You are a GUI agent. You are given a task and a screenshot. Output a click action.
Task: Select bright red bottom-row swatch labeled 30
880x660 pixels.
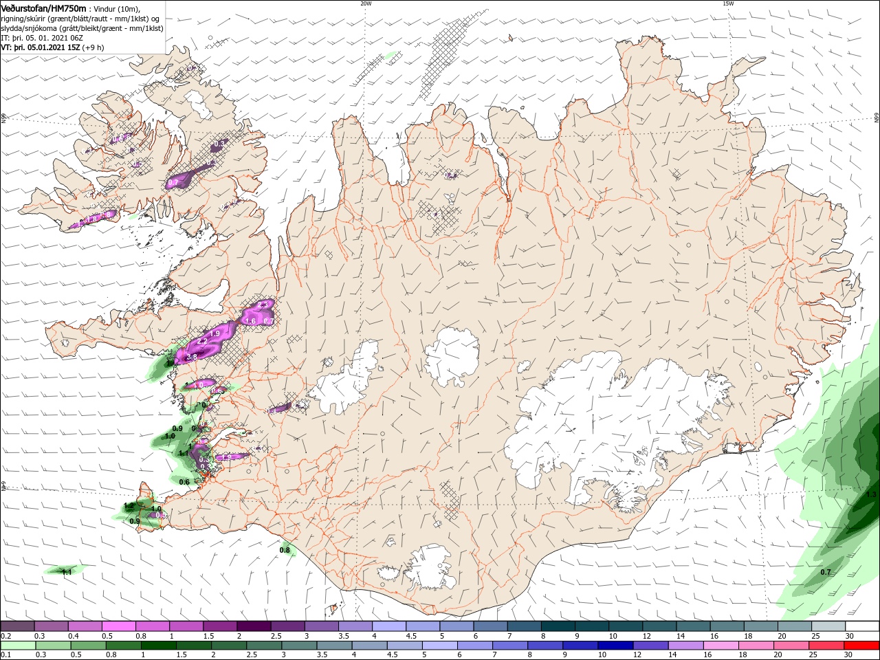[x=861, y=646]
